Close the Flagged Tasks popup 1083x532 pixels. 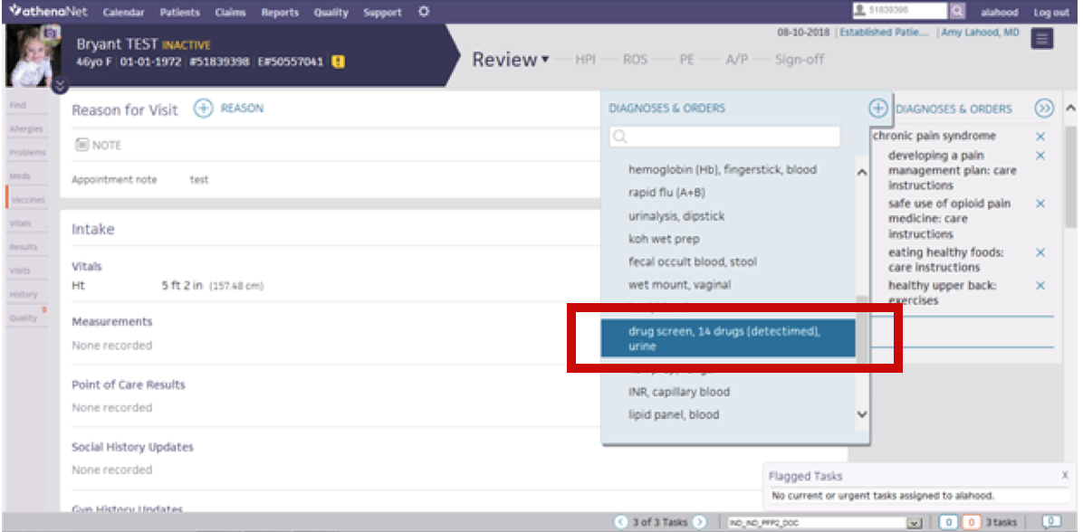[x=1064, y=475]
